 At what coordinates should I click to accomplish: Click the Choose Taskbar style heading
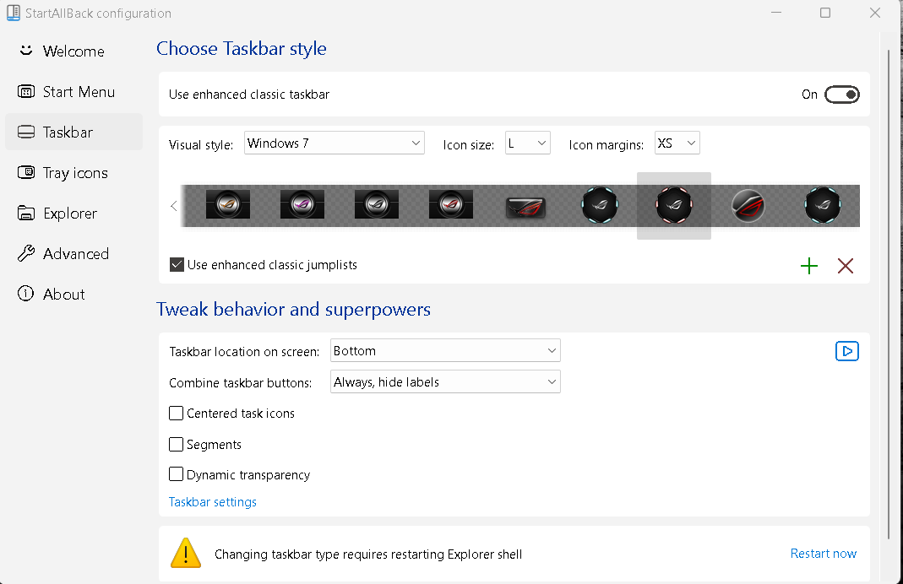point(242,49)
